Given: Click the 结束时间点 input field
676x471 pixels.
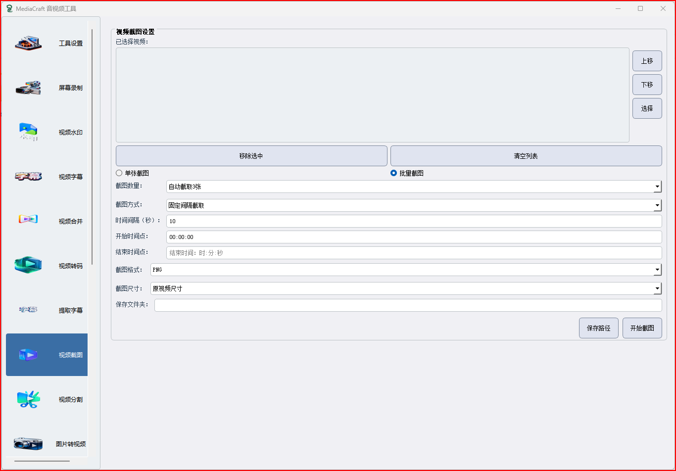Looking at the screenshot, I should click(414, 253).
